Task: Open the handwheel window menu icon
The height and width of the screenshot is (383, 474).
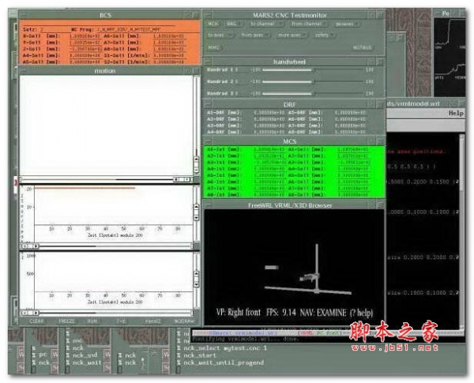Action: pos(208,62)
